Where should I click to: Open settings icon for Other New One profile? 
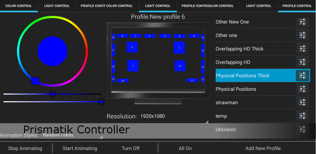(302, 22)
